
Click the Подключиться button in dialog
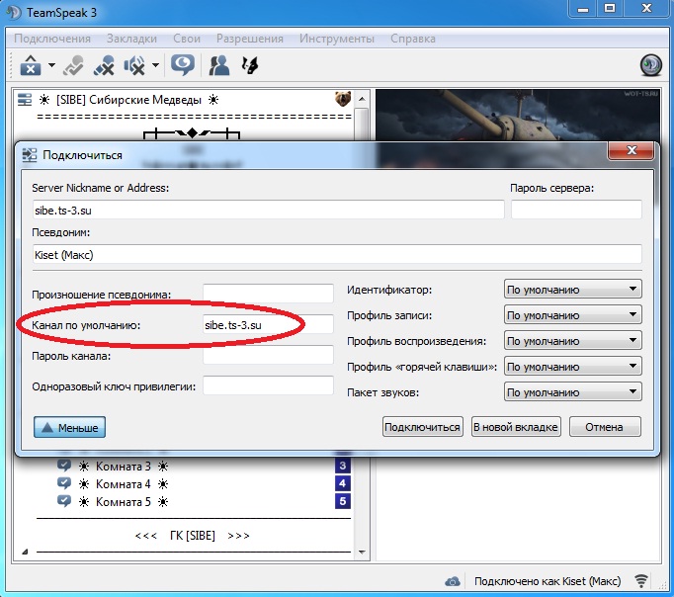click(423, 427)
